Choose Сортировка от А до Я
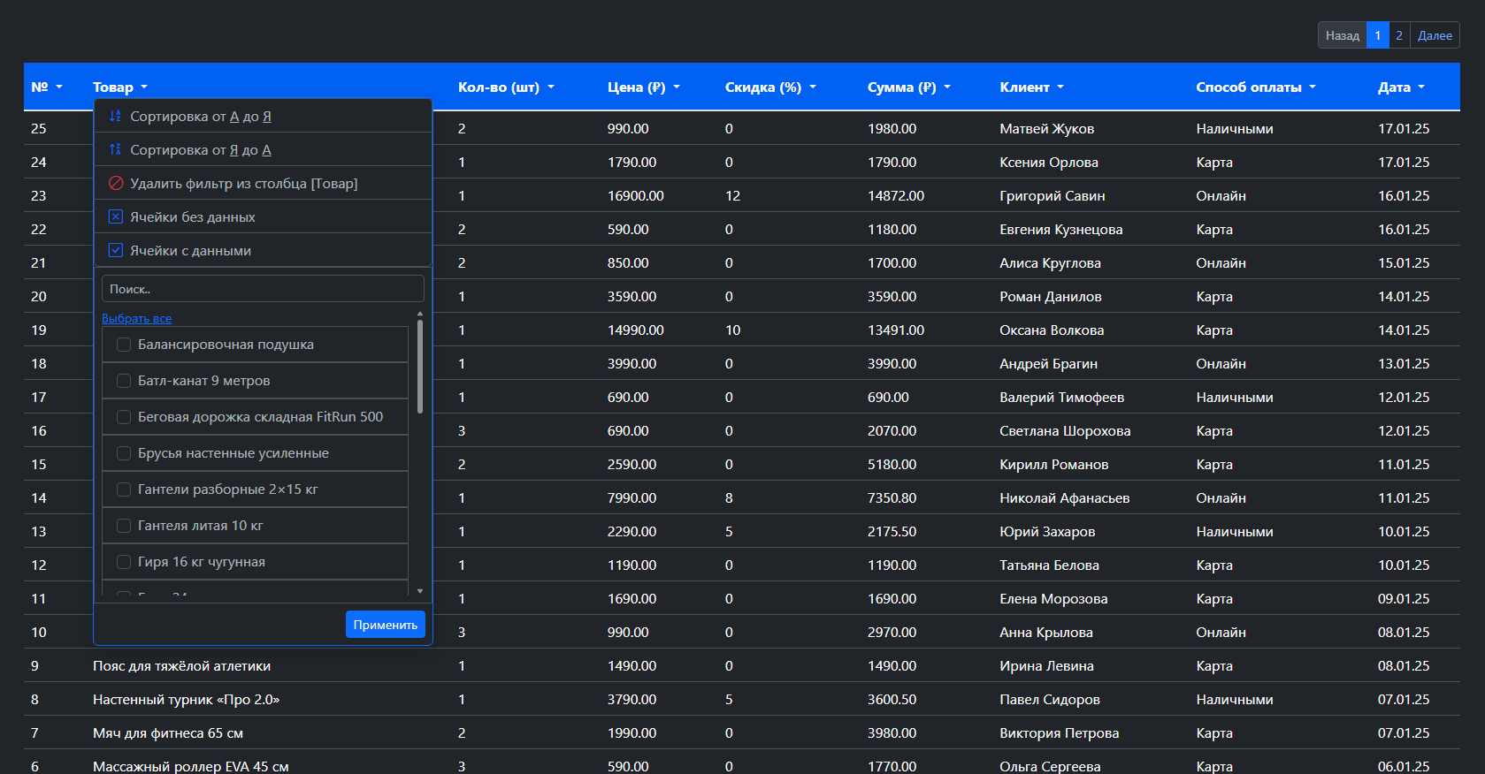The width and height of the screenshot is (1485, 774). tap(263, 116)
